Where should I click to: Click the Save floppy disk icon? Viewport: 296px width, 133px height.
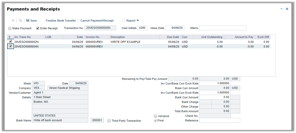point(28,21)
